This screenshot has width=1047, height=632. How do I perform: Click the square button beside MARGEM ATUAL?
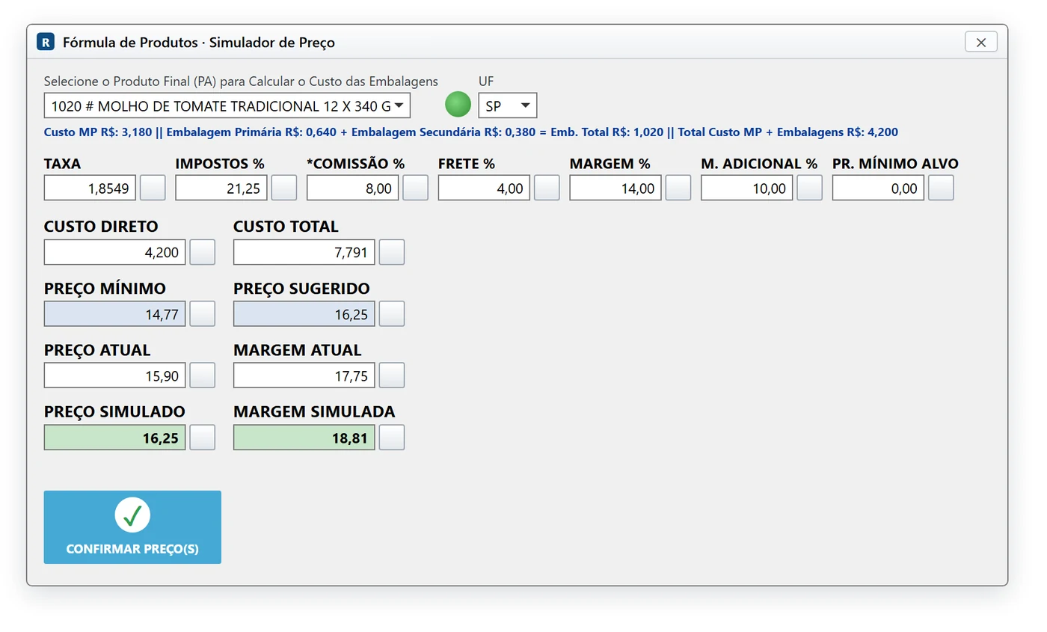392,375
